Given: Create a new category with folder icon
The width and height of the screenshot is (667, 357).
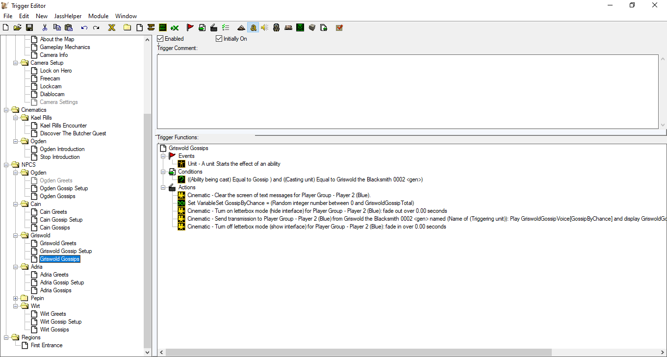Looking at the screenshot, I should 127,27.
